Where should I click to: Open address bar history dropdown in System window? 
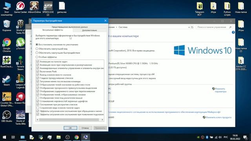[189, 27]
